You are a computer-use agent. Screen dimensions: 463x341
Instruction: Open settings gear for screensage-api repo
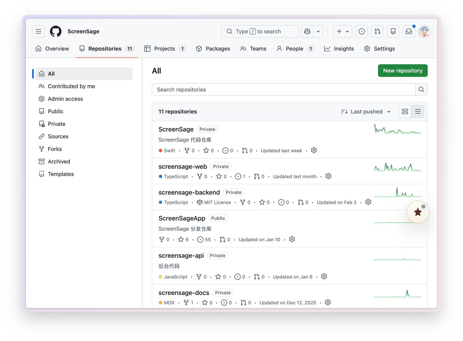pos(324,276)
